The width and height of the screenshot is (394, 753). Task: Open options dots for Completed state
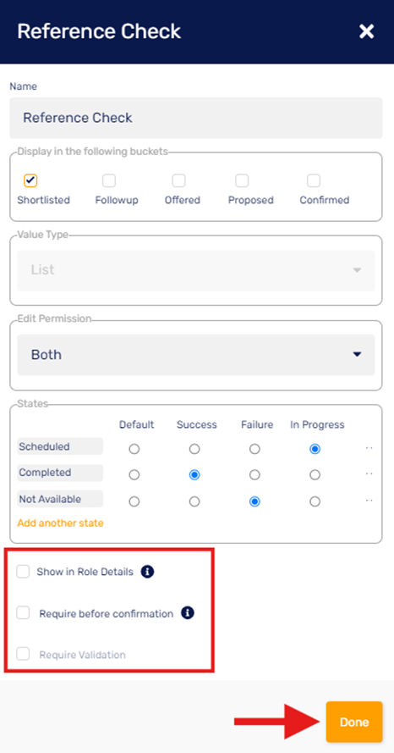(369, 474)
